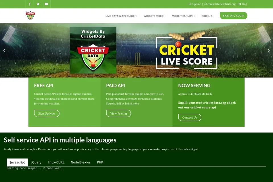
Task: Click the Contact Us button
Action: (190, 117)
